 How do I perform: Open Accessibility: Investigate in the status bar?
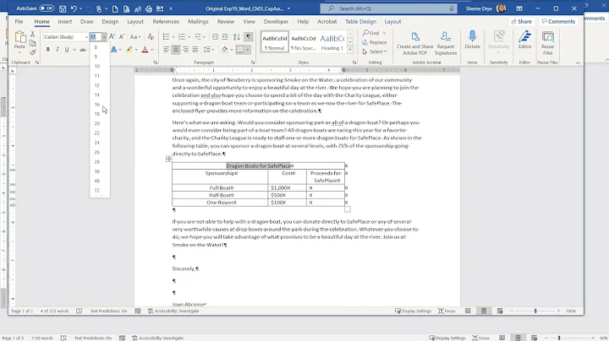pos(173,311)
